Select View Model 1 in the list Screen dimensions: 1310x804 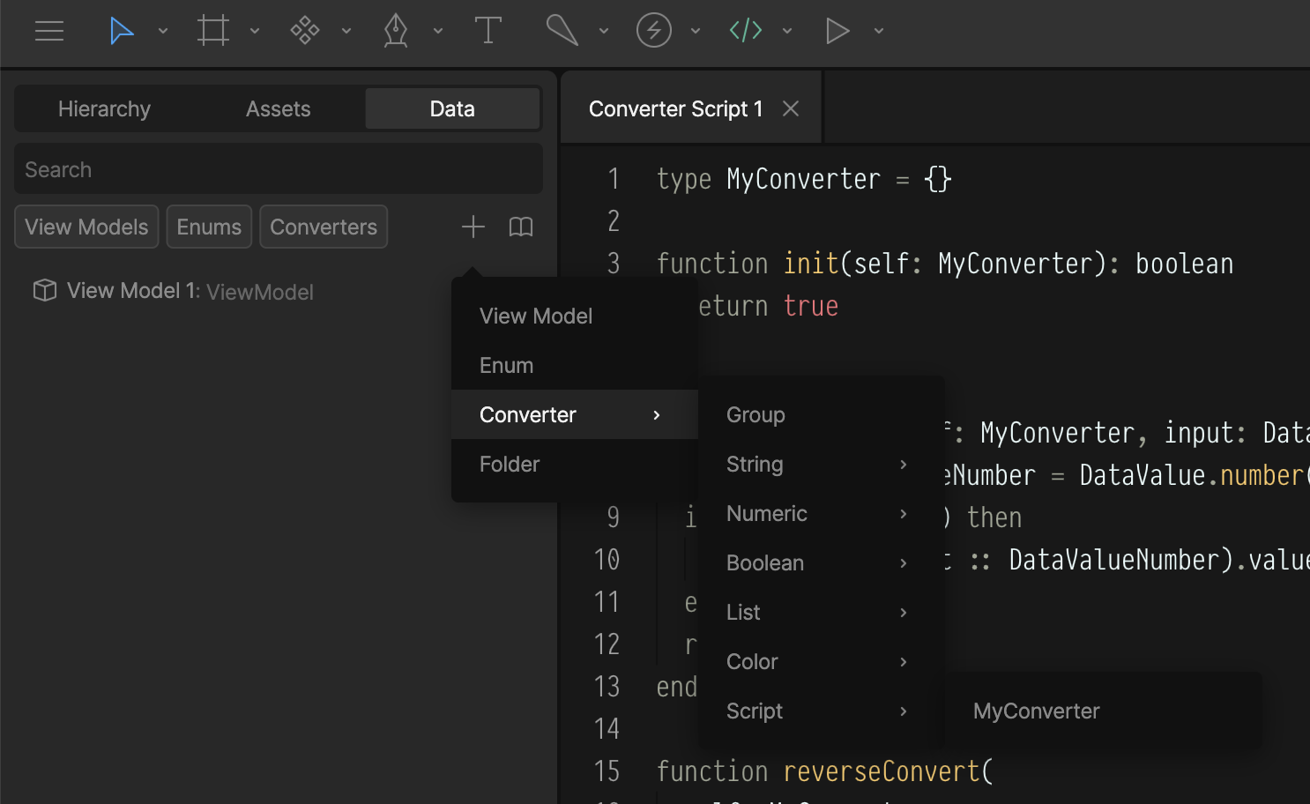pyautogui.click(x=173, y=291)
